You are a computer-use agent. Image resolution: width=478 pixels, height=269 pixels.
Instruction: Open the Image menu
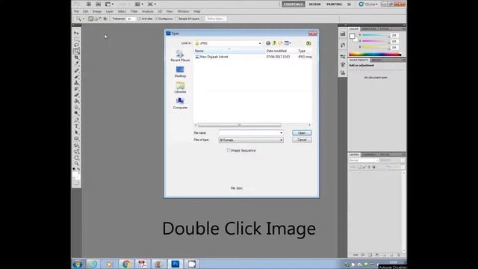(x=97, y=11)
